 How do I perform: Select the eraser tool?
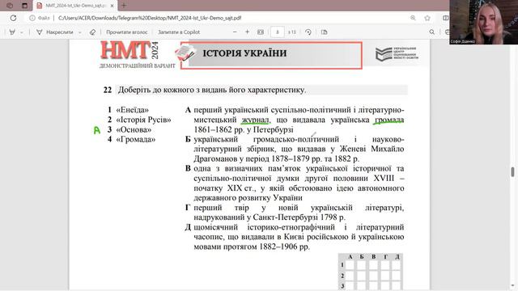click(92, 32)
